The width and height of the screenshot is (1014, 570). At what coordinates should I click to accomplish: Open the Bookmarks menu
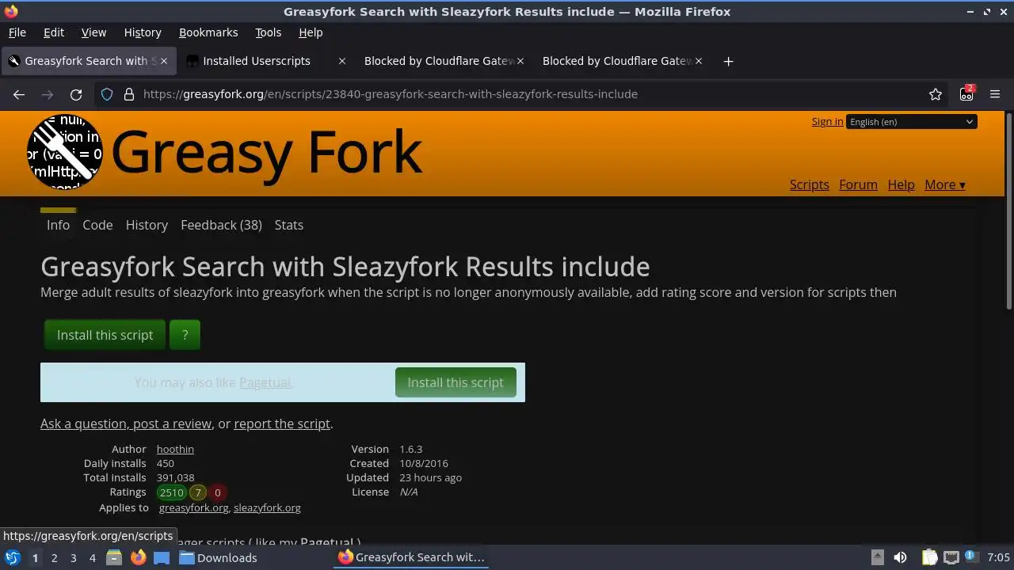point(208,32)
